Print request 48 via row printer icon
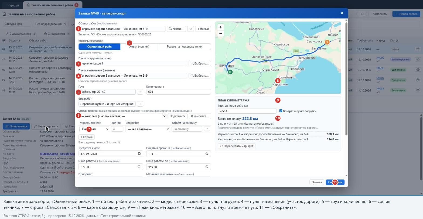The width and height of the screenshot is (423, 219). pos(418,49)
